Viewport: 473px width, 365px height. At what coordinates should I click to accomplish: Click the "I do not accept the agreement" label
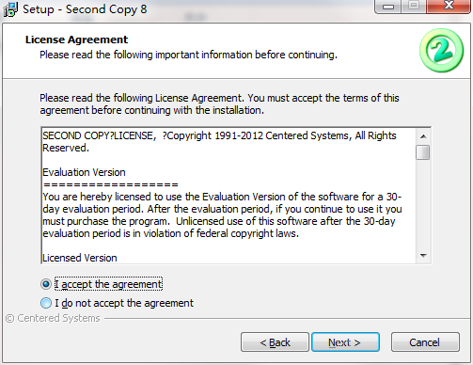tap(124, 303)
